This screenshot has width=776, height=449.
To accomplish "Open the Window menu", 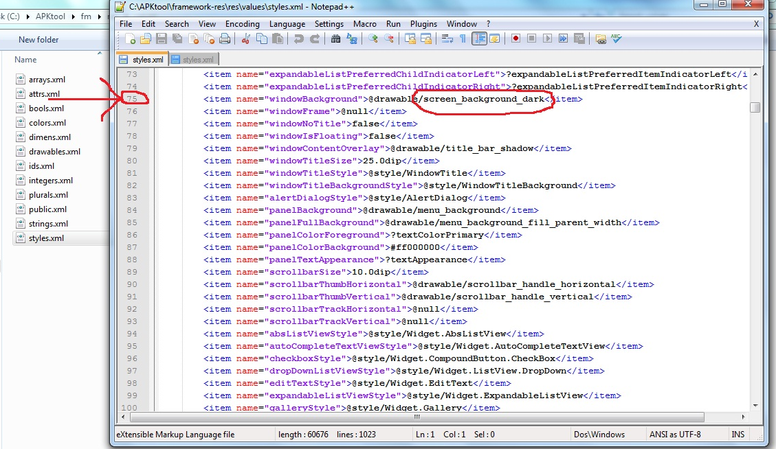I will 461,24.
